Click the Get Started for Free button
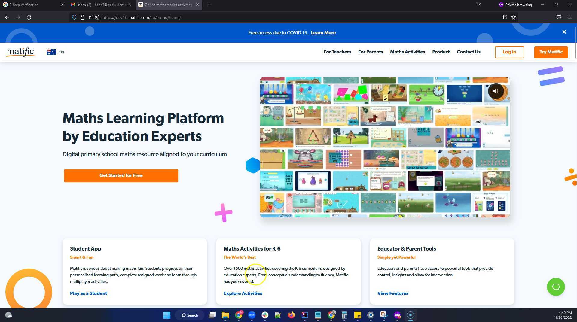577x322 pixels. point(121,175)
